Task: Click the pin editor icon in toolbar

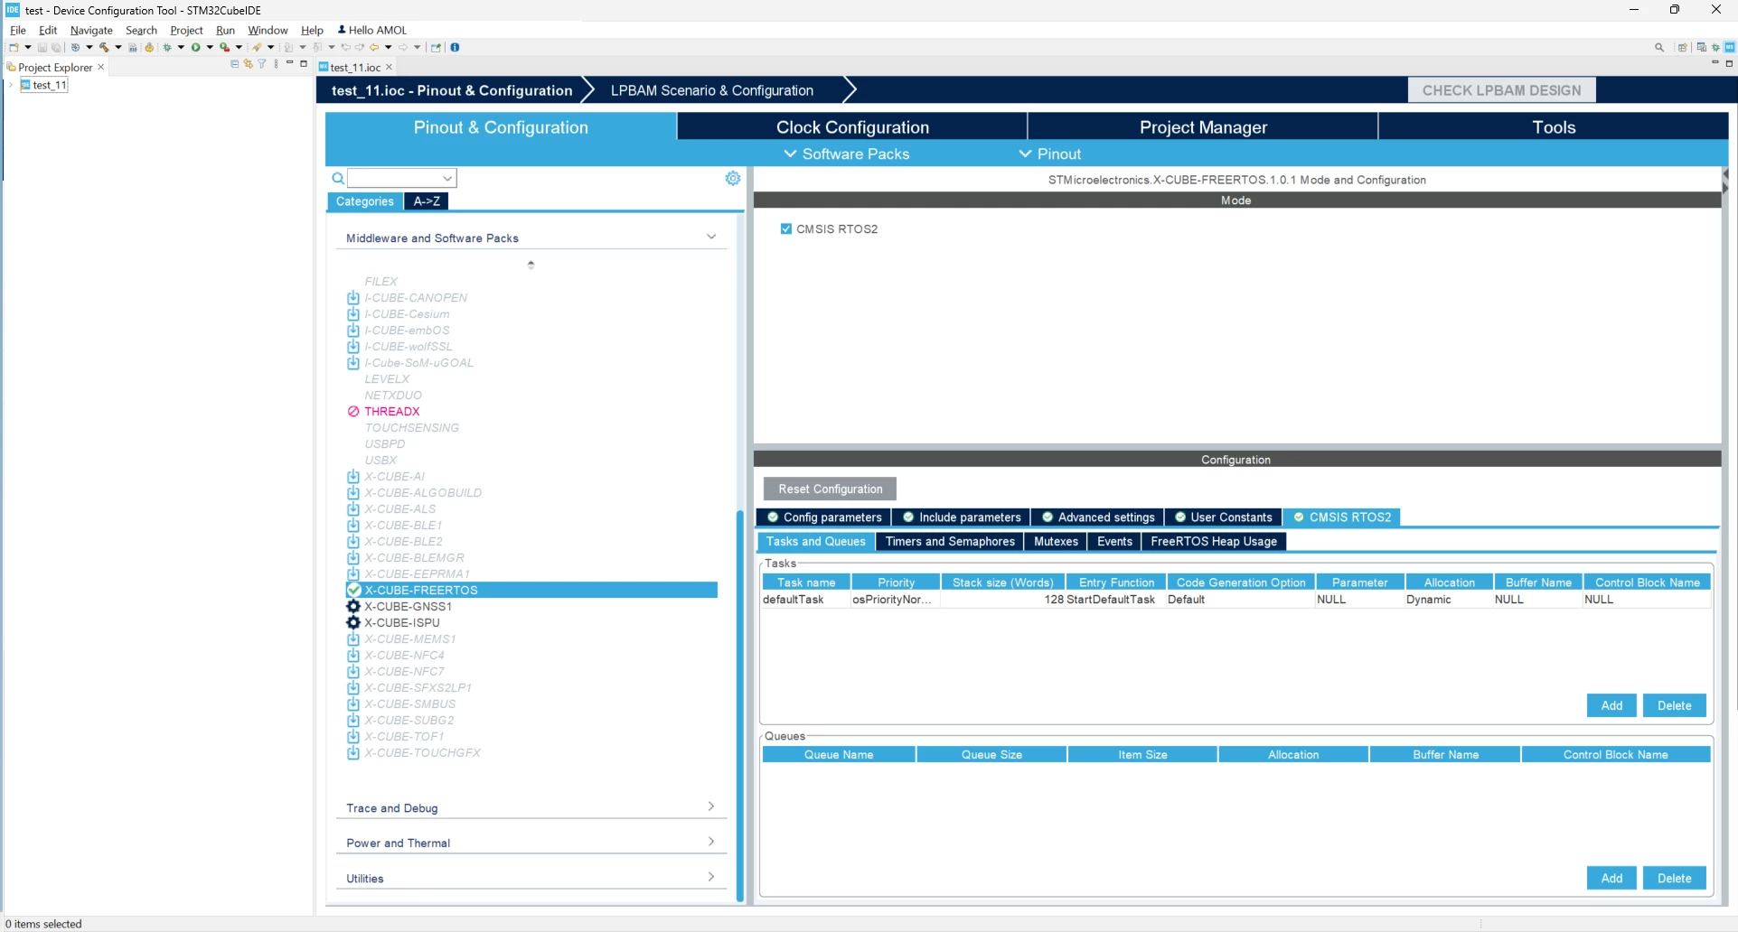Action: tap(436, 48)
